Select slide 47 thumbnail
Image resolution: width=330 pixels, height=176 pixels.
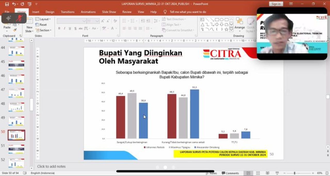pos(16,93)
